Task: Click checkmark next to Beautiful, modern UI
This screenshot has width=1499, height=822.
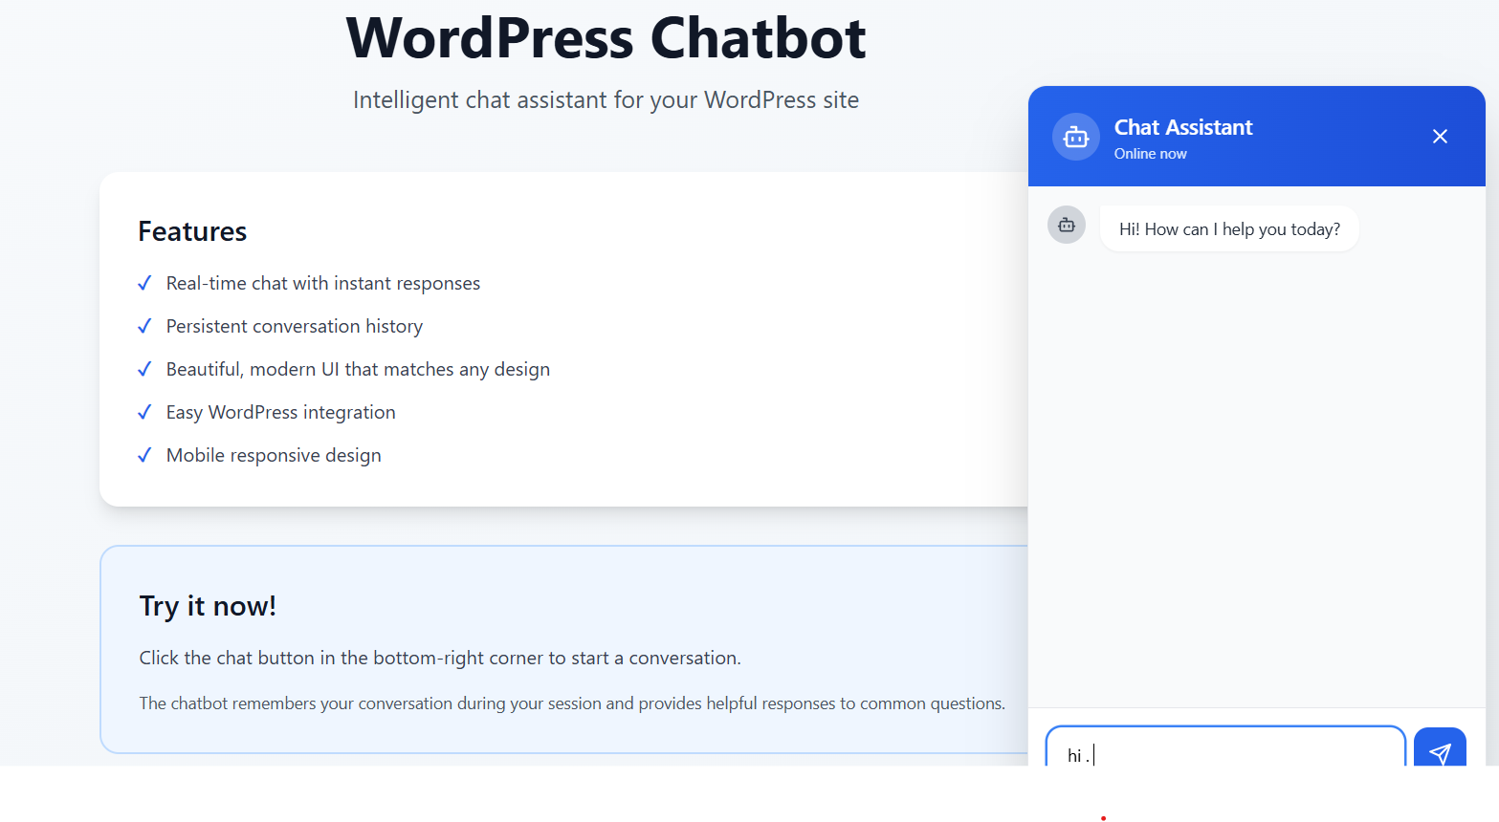Action: tap(144, 369)
